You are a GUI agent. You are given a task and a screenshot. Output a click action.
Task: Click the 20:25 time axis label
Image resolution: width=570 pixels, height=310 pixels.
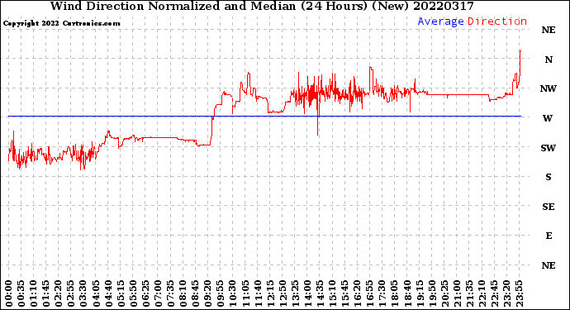click(444, 293)
